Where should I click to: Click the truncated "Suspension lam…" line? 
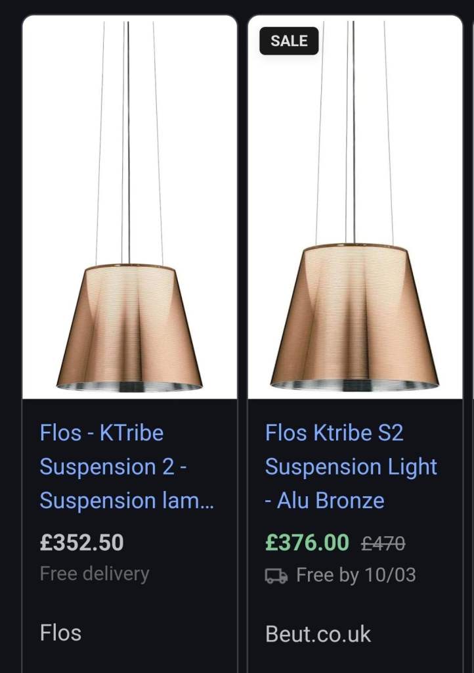pyautogui.click(x=127, y=501)
